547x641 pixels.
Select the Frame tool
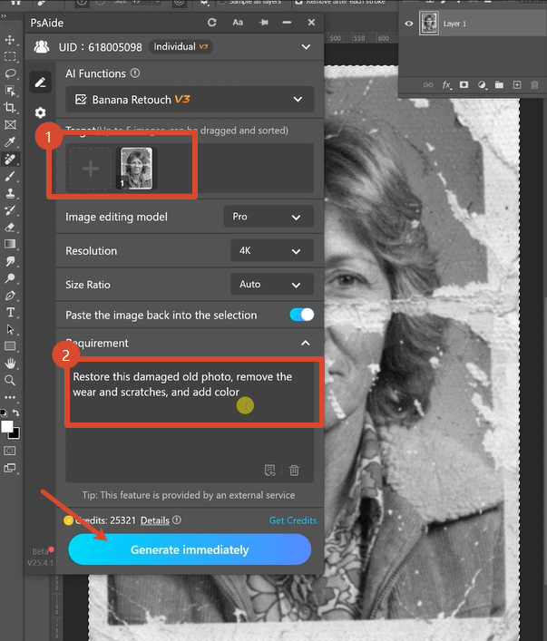click(10, 125)
